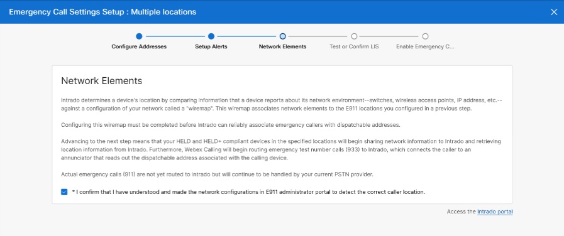Click paragraph starting 'Advancing to the next step'
Viewport: 564px width, 236px height.
[281, 150]
